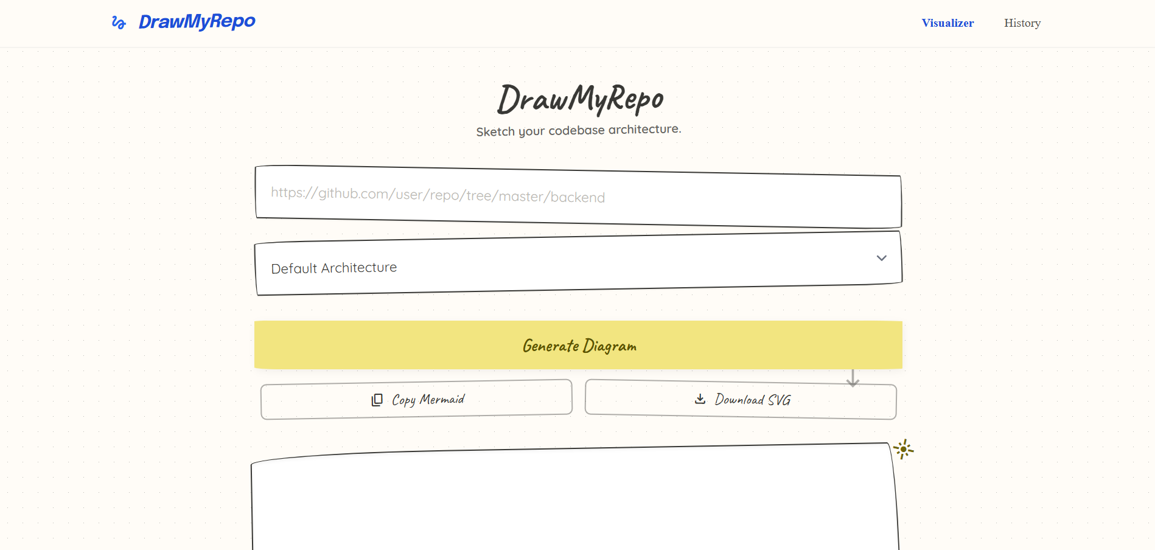Open the Visualizer tab in the navigation
Viewport: 1155px width, 550px height.
(947, 23)
